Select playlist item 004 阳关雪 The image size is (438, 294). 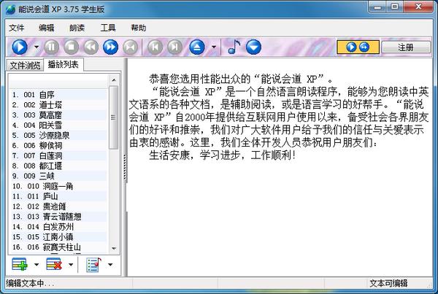(x=58, y=125)
